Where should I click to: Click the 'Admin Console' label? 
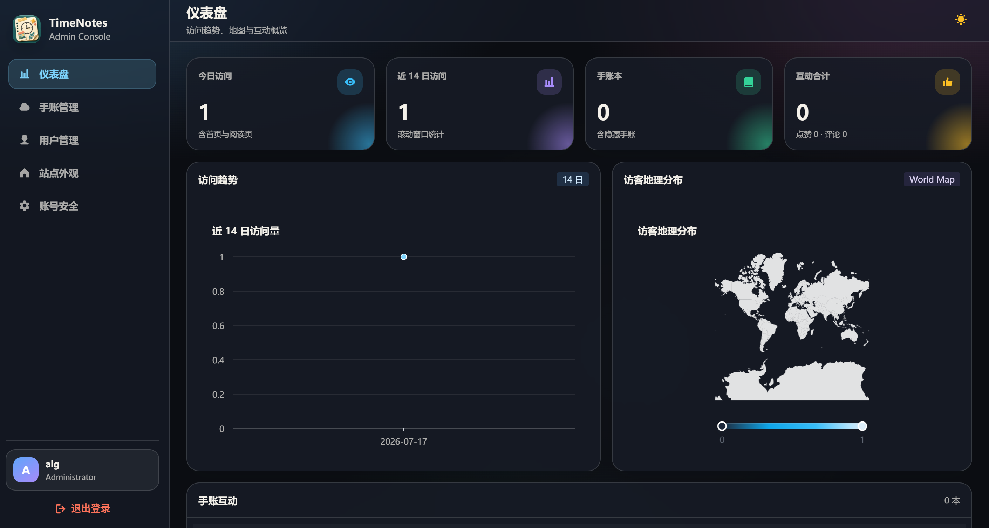pos(80,36)
